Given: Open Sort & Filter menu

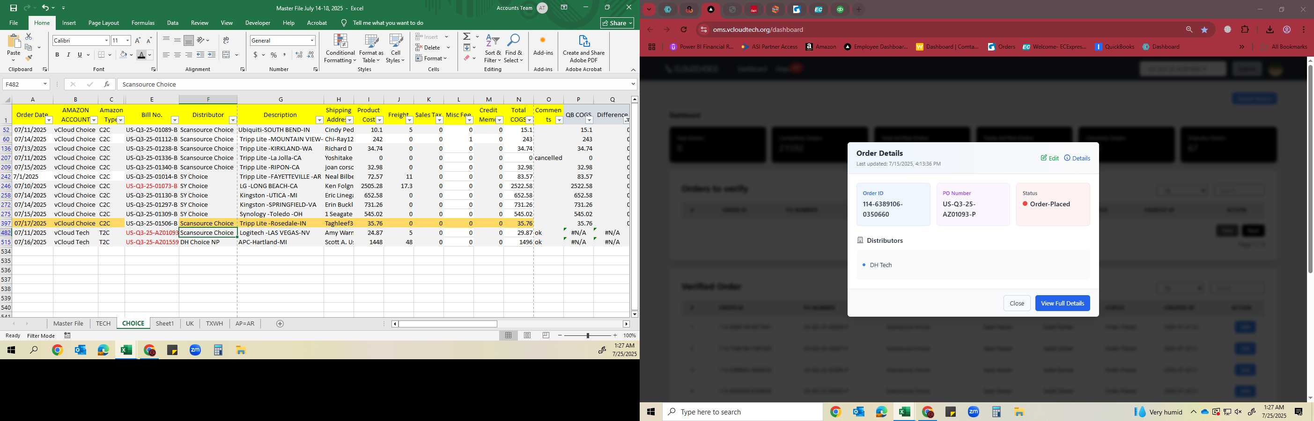Looking at the screenshot, I should [x=493, y=49].
